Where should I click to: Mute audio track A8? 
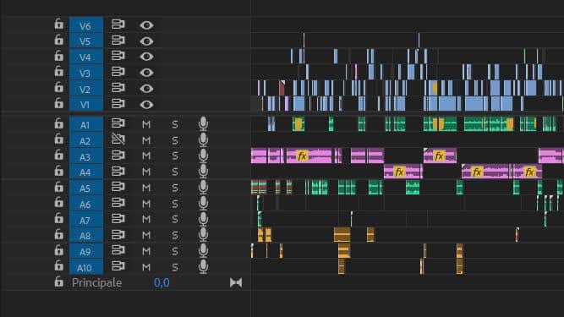[146, 235]
